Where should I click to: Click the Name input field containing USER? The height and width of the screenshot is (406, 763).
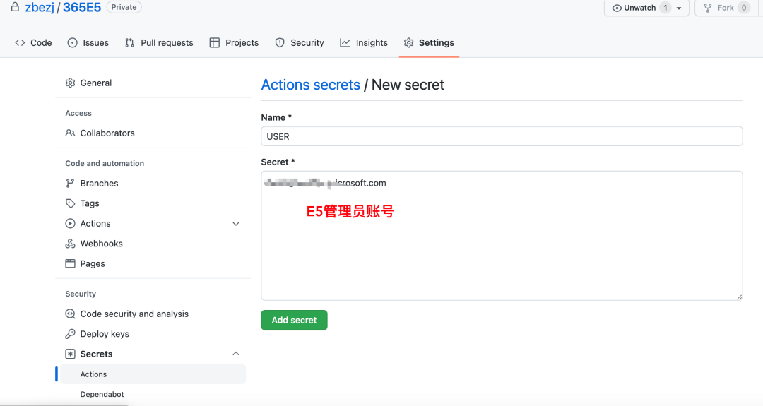[502, 136]
